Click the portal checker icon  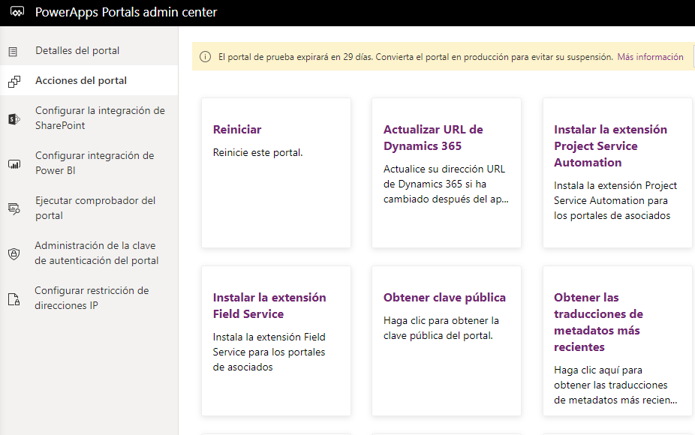pyautogui.click(x=14, y=208)
